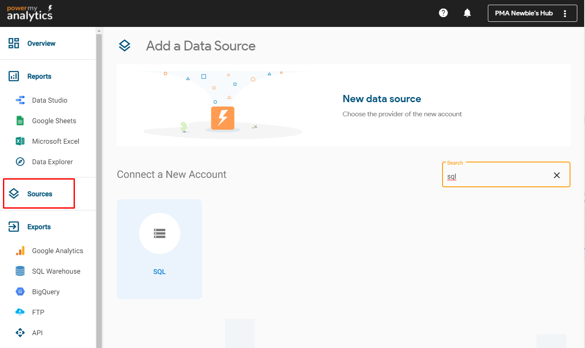Click the Search field containing 'sql'
The width and height of the screenshot is (585, 348).
click(x=496, y=176)
